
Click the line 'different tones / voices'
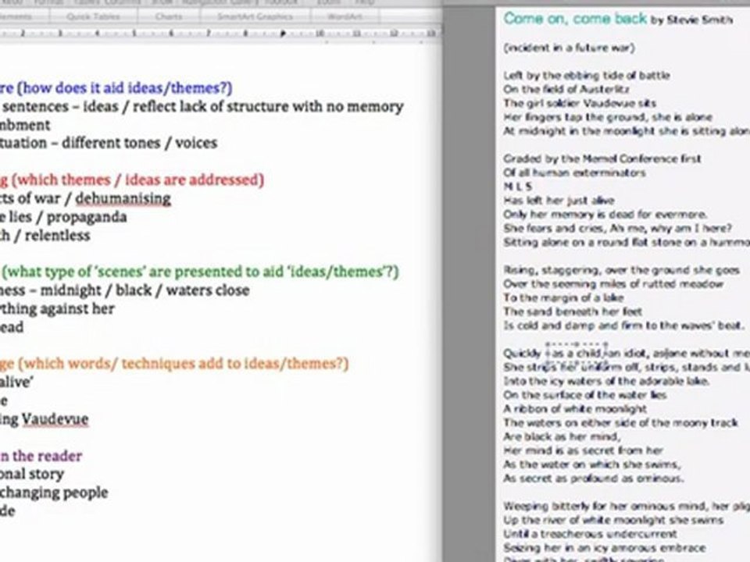click(140, 143)
